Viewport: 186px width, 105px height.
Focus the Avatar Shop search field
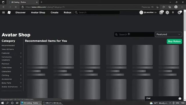pyautogui.click(x=134, y=34)
